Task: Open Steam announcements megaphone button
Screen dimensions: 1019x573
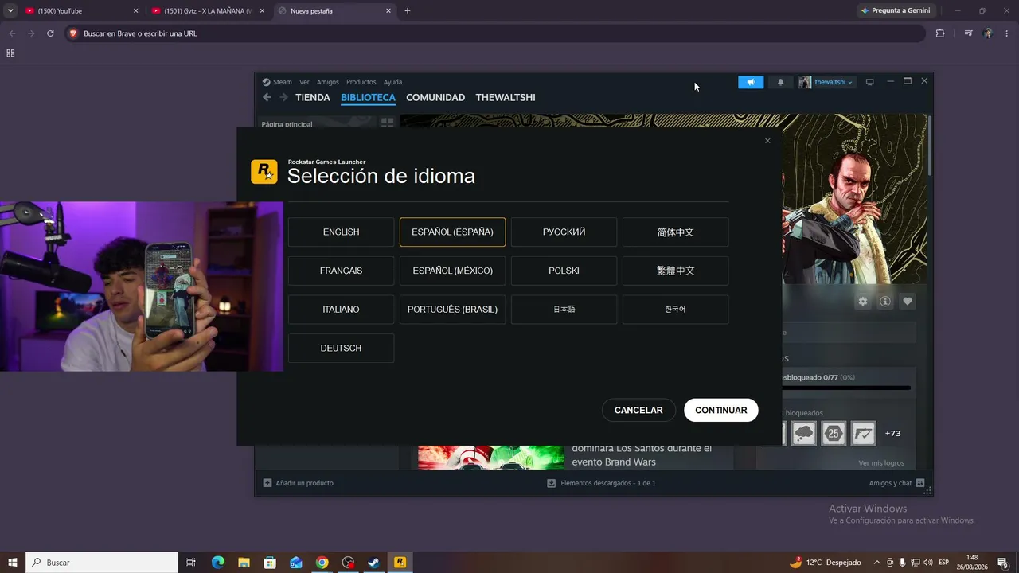Action: tap(751, 82)
